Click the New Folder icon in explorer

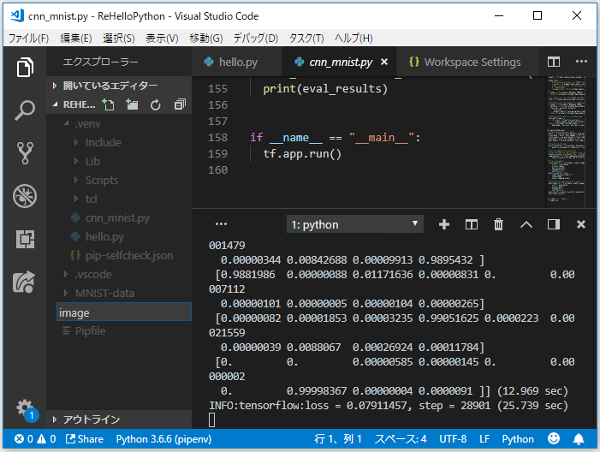(132, 104)
